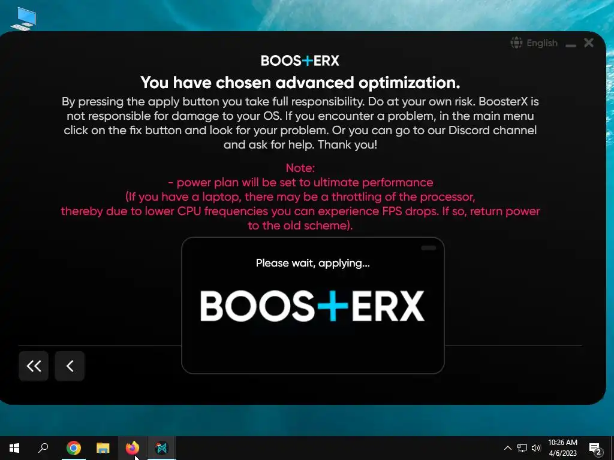
Task: Click the 'Please wait, applying...' text
Action: [312, 264]
